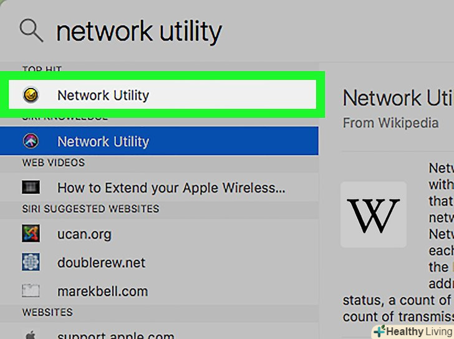
Task: Click the ucan.org website icon
Action: coord(31,234)
